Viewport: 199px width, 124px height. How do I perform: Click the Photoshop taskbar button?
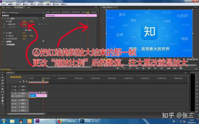tap(90, 121)
